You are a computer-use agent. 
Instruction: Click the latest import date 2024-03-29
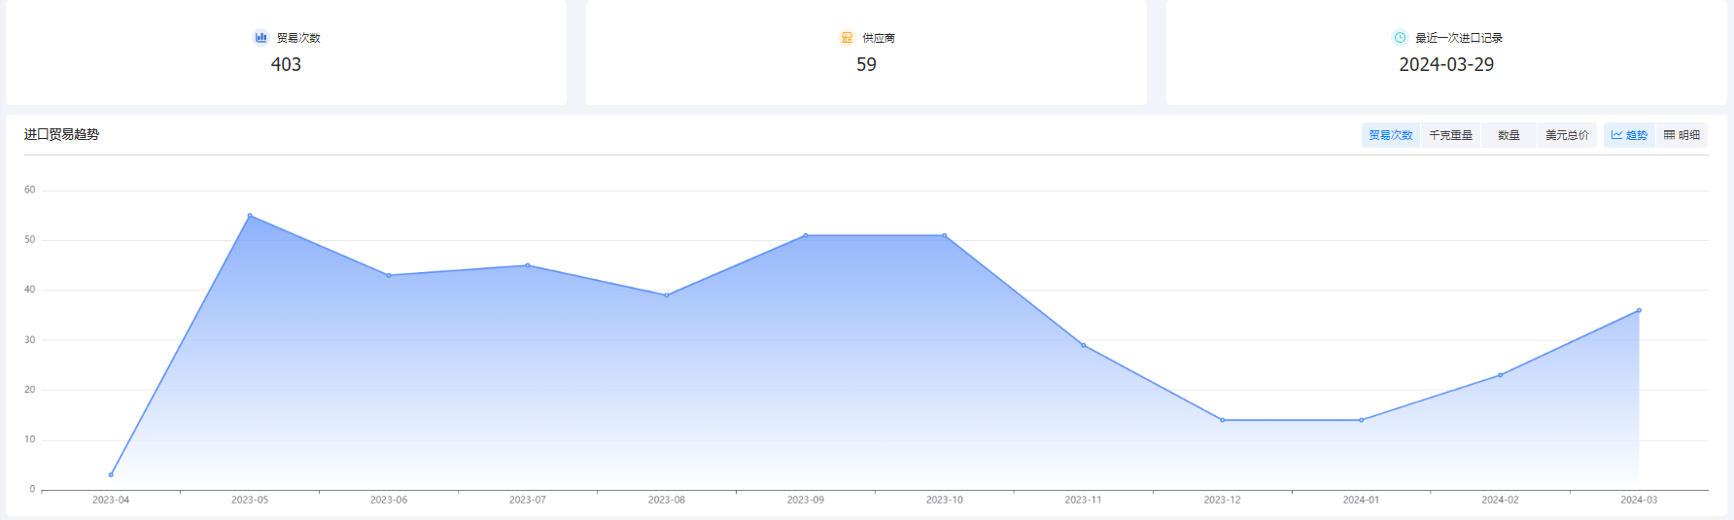click(x=1446, y=64)
